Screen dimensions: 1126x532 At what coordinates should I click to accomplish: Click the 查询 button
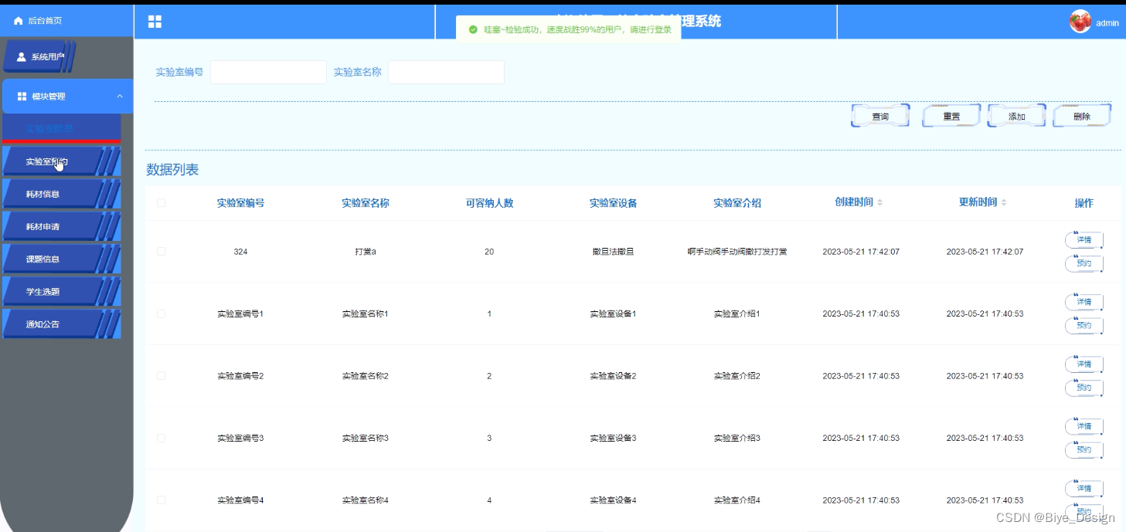(880, 116)
